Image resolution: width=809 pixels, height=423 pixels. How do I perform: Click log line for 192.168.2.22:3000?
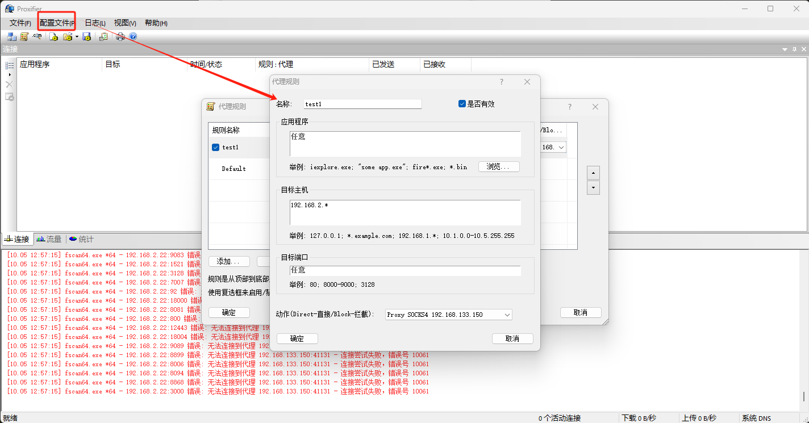218,392
